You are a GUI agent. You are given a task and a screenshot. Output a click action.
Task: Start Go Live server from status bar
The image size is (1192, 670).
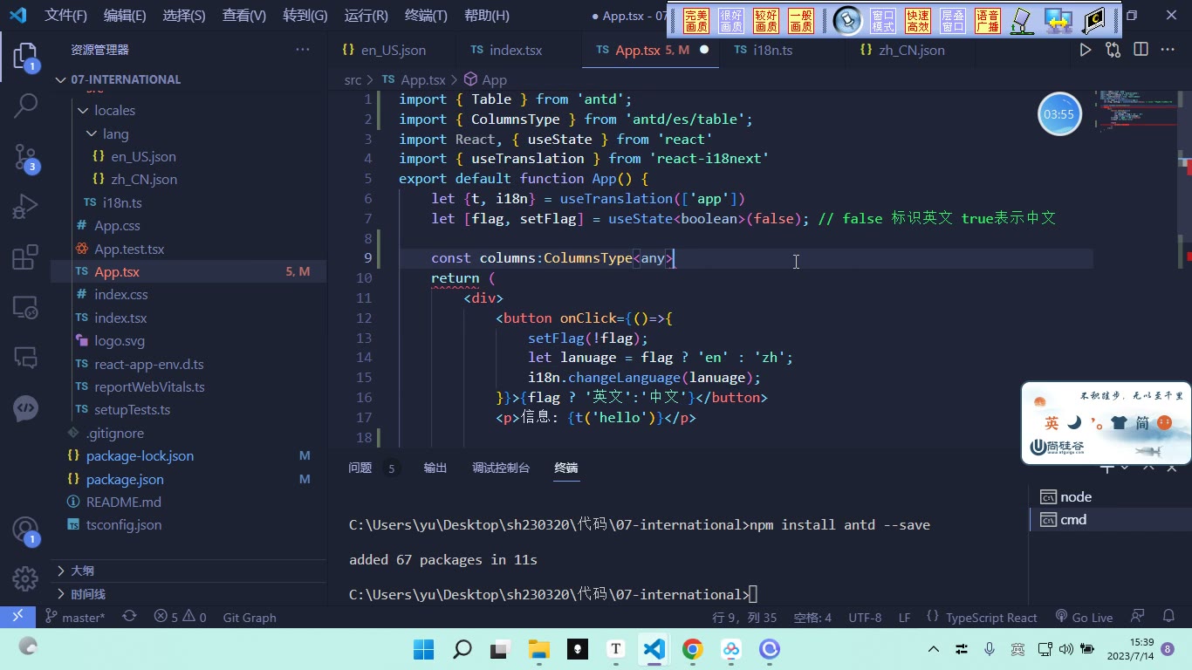coord(1084,617)
